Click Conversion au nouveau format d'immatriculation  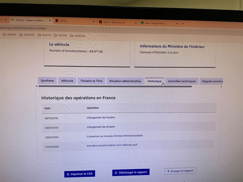tap(115, 136)
